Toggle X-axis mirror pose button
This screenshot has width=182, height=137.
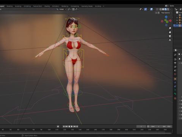(158, 13)
